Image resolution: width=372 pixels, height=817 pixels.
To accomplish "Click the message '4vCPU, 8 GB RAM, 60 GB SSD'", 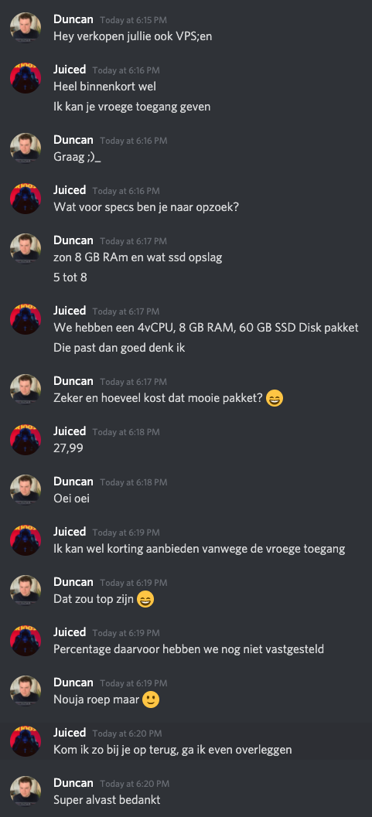I will (x=206, y=329).
